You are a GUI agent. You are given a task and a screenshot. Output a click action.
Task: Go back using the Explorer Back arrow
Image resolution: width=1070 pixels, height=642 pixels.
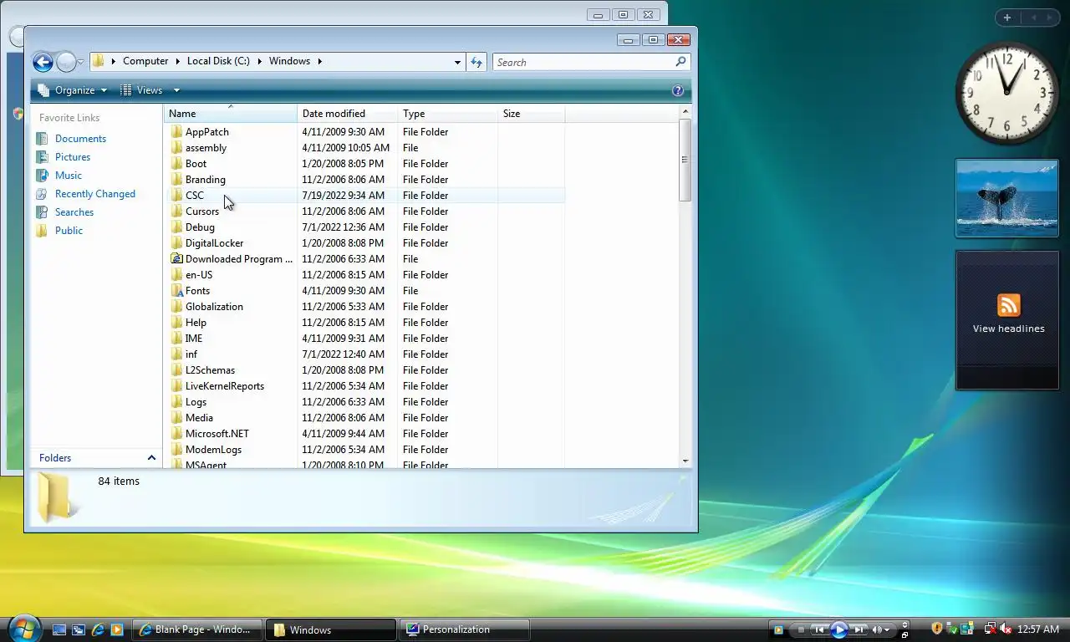[x=43, y=62]
